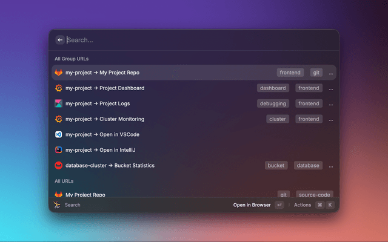Click the red database-cluster Bucket Statistics icon

[59, 165]
